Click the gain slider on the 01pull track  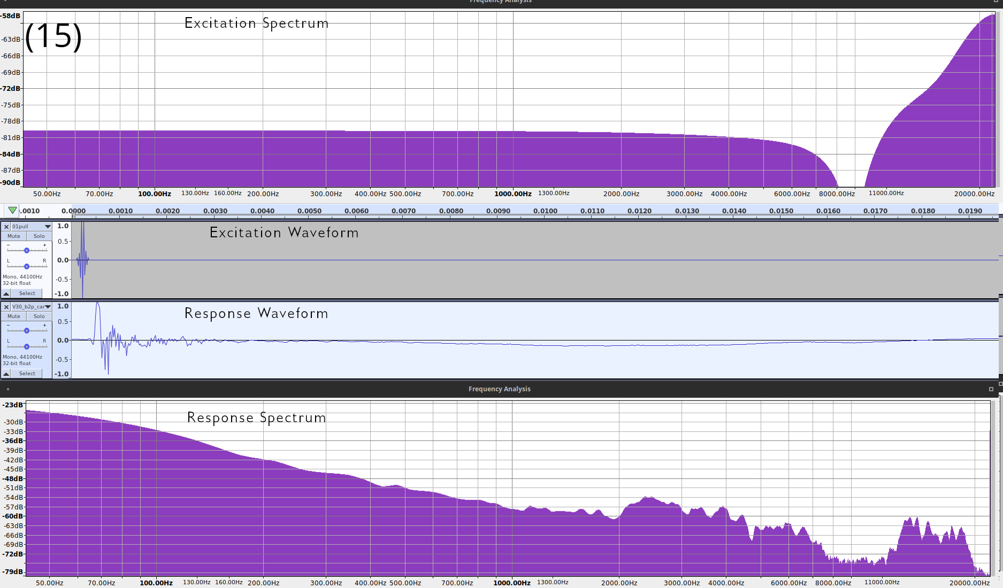click(x=27, y=250)
